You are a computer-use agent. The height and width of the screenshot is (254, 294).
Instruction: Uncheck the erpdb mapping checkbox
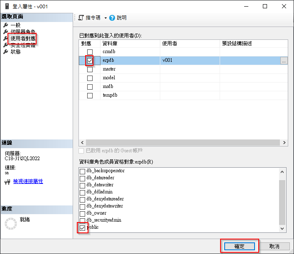pos(90,61)
